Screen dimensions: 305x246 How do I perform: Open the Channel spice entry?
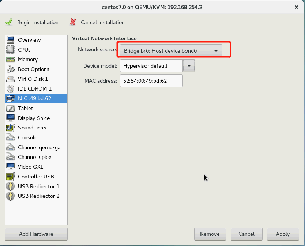pyautogui.click(x=36, y=157)
